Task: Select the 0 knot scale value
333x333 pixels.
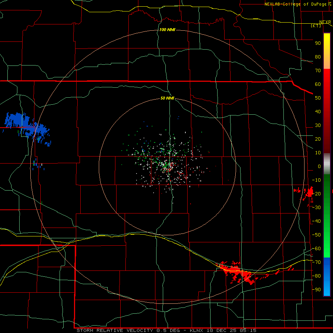Action: [319, 166]
